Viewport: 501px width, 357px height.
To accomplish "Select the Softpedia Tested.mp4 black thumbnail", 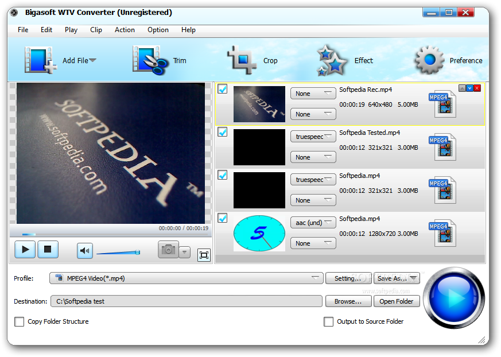I will 259,147.
